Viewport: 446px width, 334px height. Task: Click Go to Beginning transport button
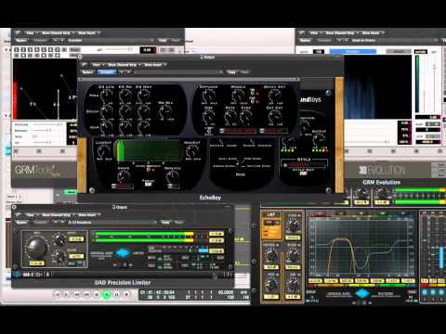click(x=57, y=295)
